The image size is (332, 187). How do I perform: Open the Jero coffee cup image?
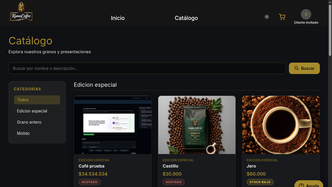(x=281, y=125)
